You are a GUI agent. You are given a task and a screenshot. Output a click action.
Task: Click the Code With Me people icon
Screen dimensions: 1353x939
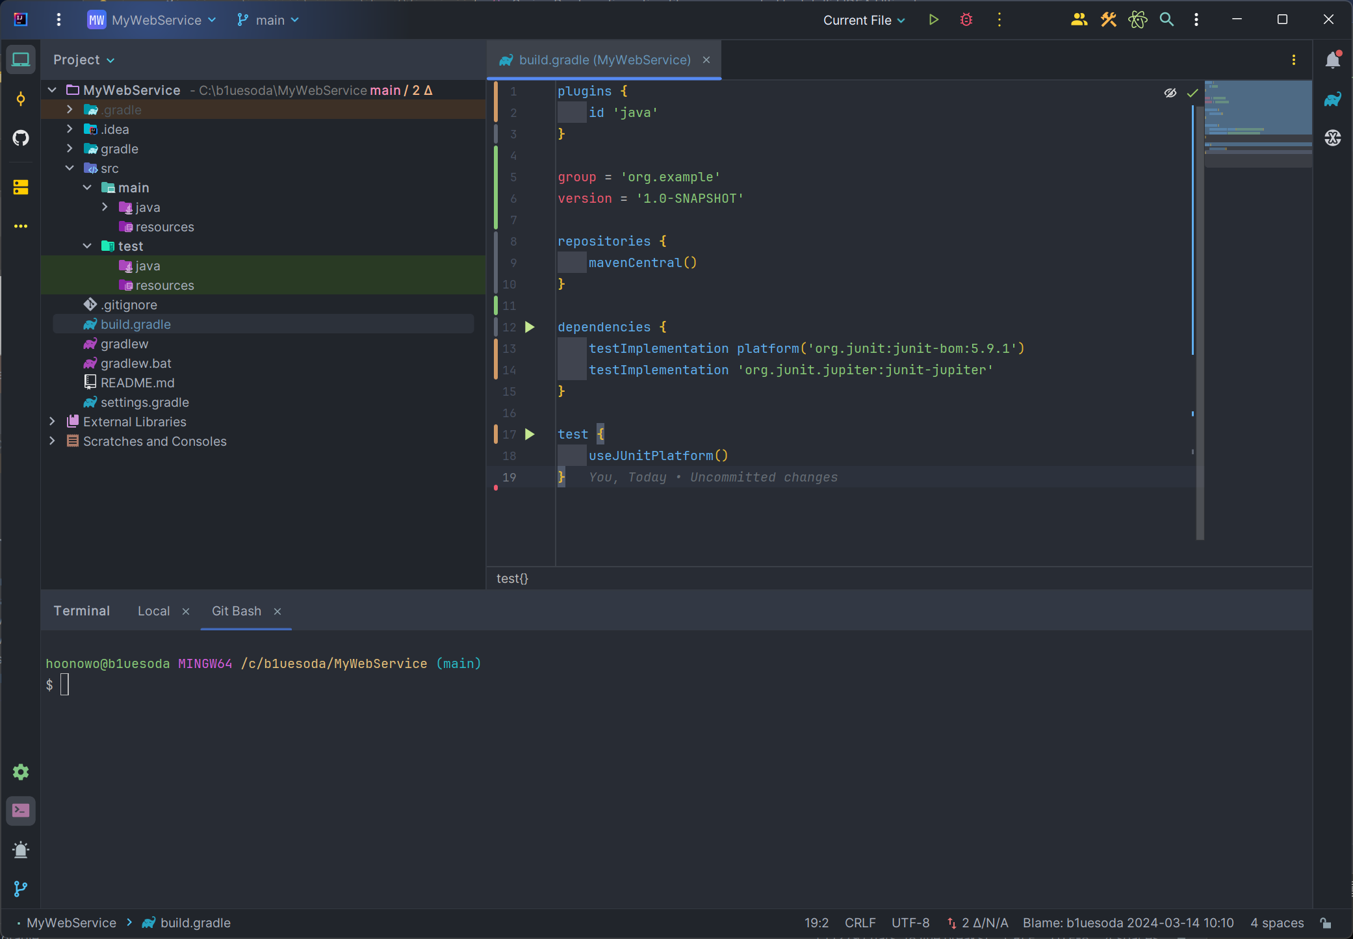coord(1079,20)
